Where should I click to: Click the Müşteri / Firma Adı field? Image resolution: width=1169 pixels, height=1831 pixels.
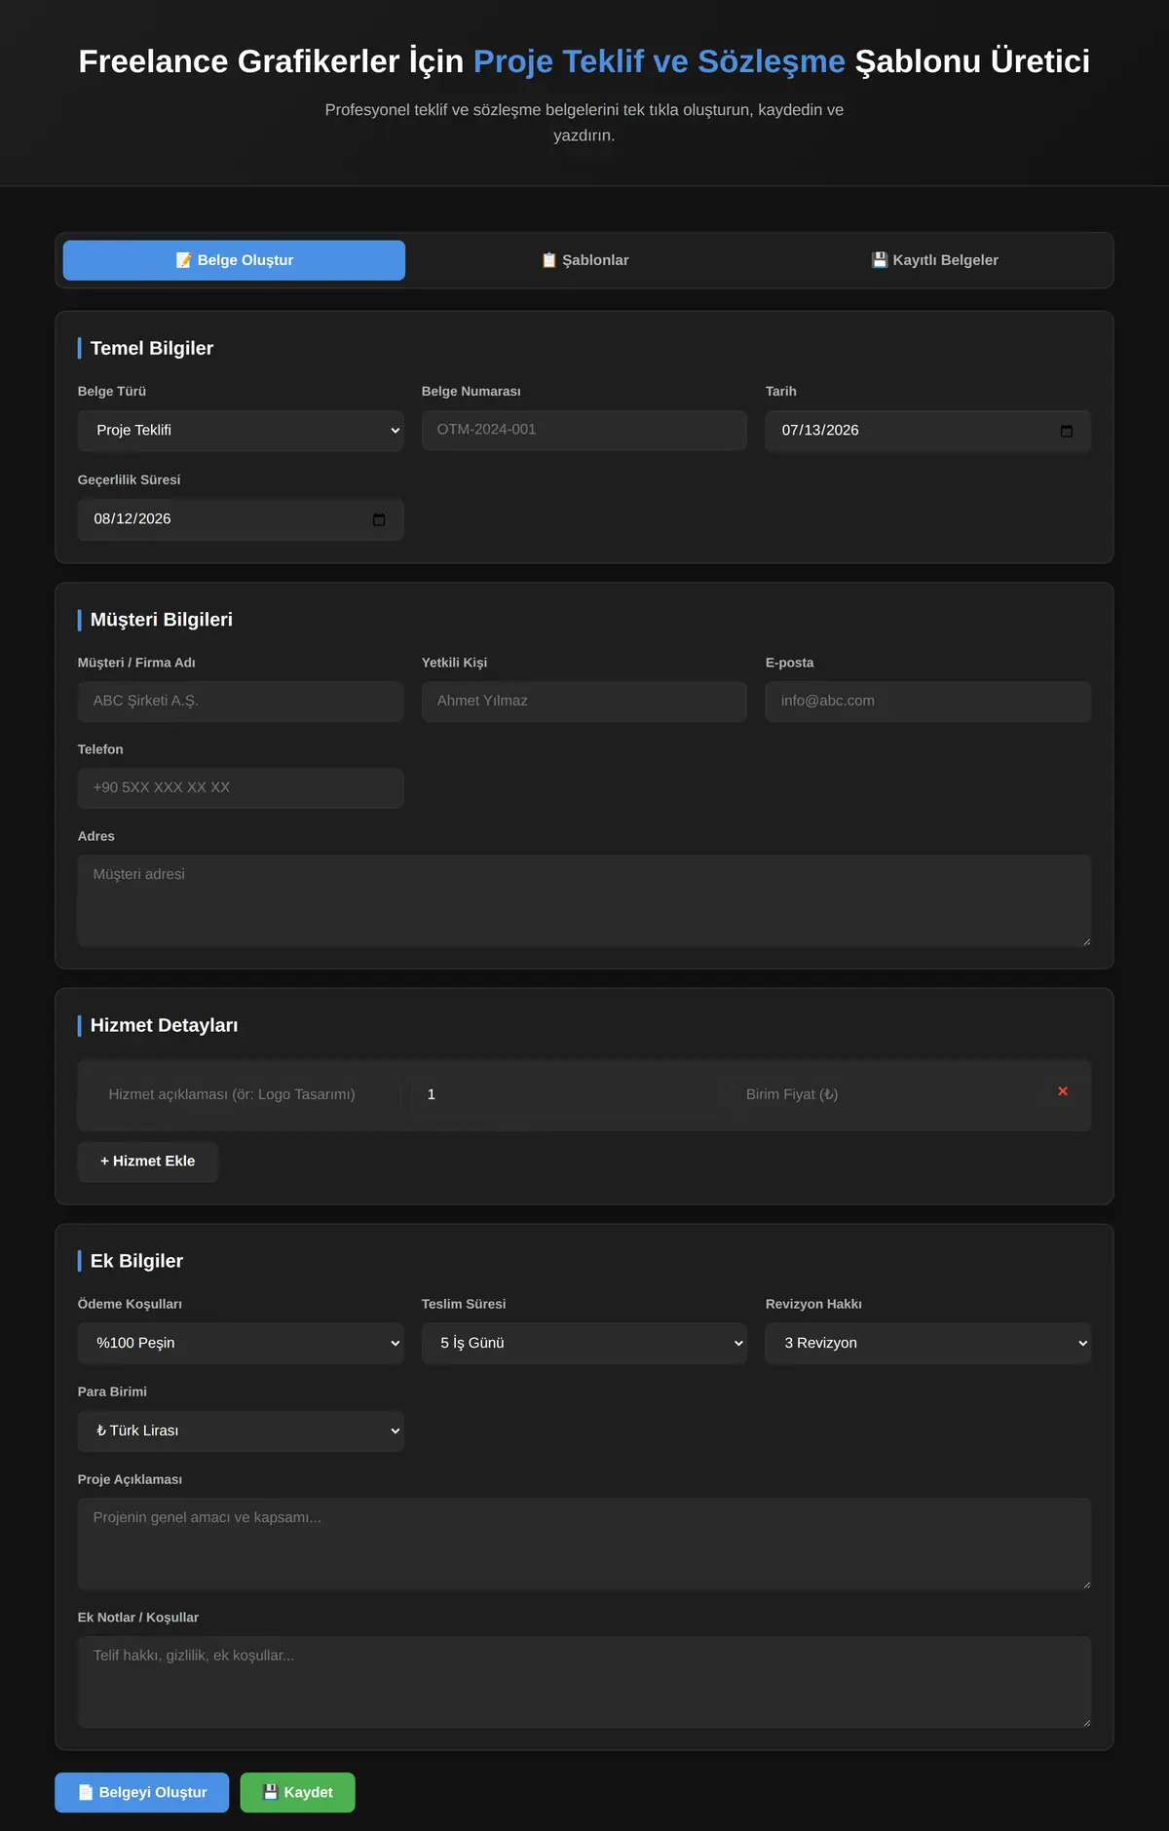click(x=241, y=702)
